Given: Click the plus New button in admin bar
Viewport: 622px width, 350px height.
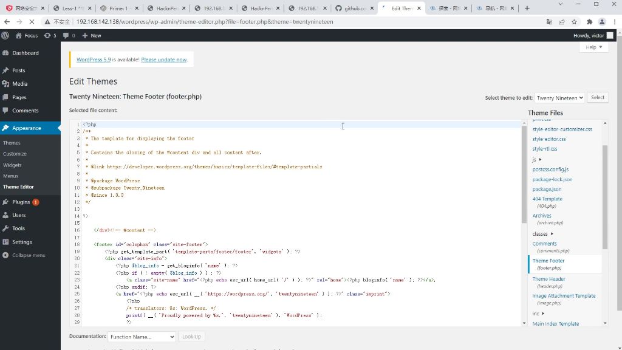Looking at the screenshot, I should (x=92, y=35).
